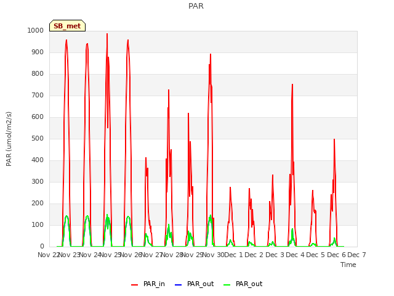394x296 pixels.
Task: Click the 800 y-axis tick value
Action: [38, 74]
